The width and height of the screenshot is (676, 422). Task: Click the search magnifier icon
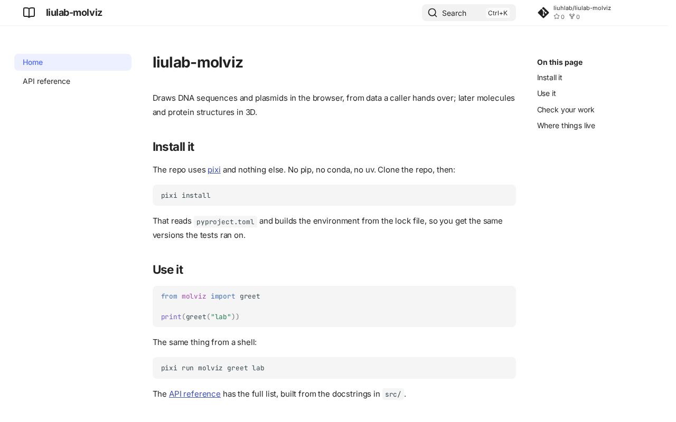click(x=433, y=13)
